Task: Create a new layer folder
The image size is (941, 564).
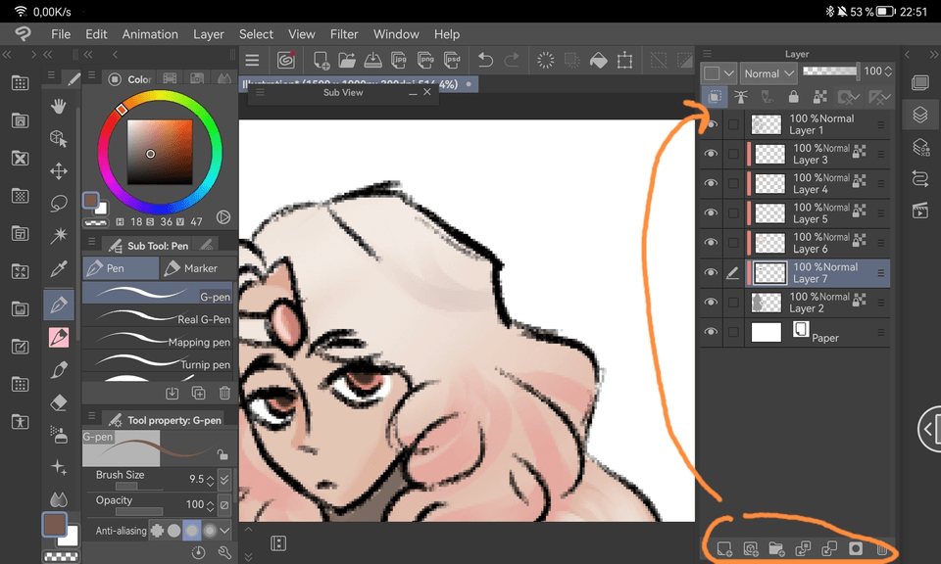Action: tap(776, 548)
